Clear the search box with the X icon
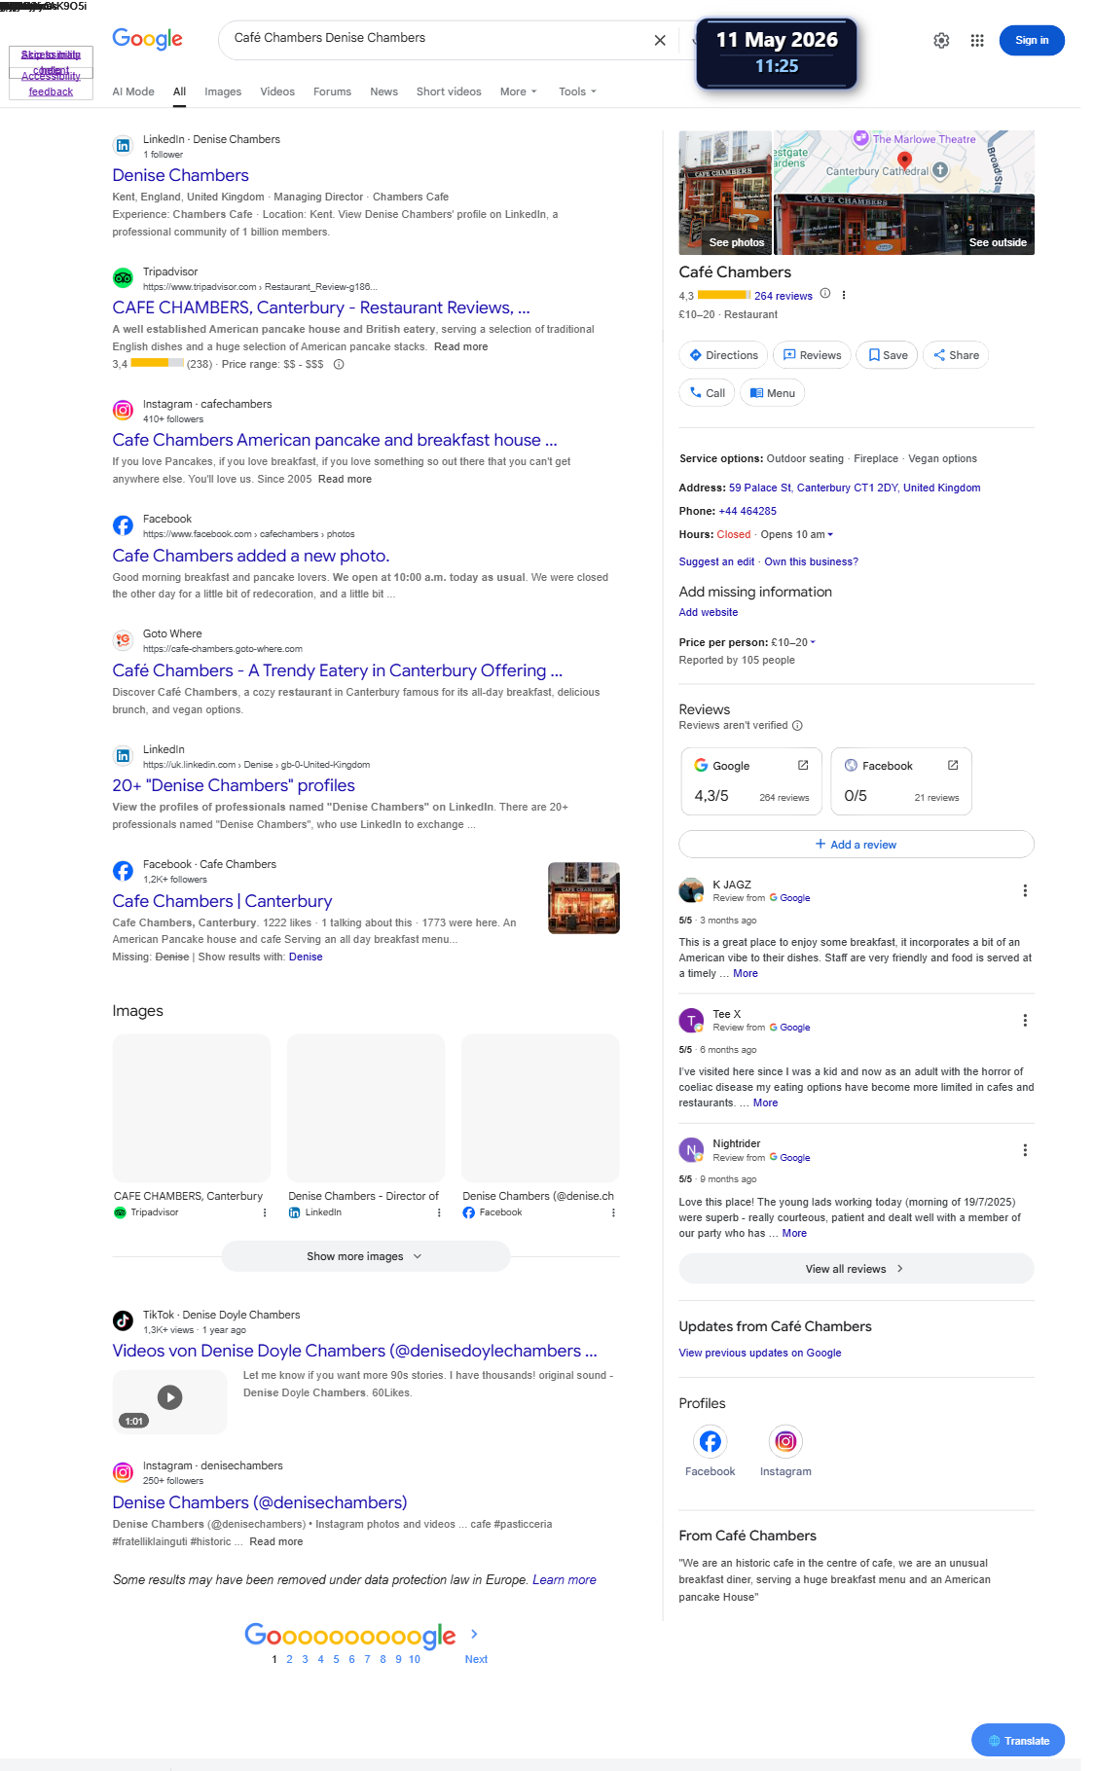 coord(660,40)
